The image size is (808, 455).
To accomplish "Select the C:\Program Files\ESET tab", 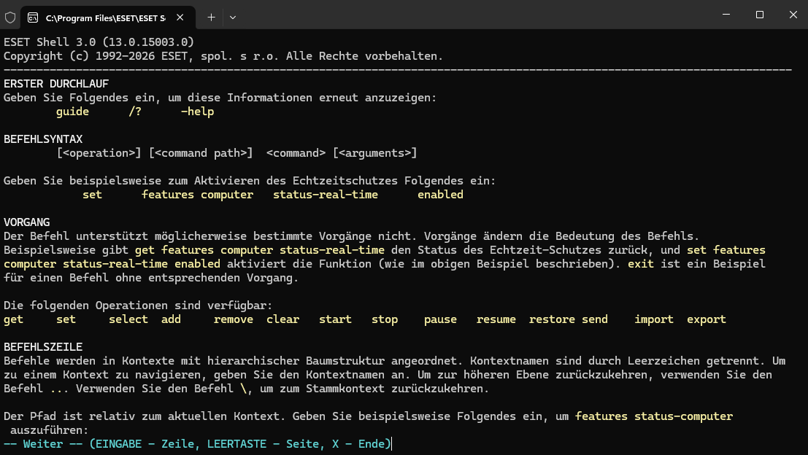I will click(108, 17).
